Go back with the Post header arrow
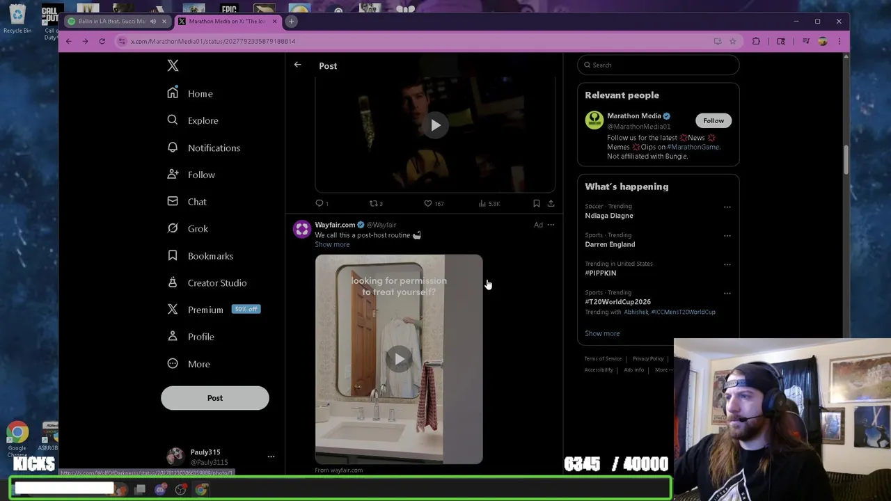This screenshot has width=891, height=501. (x=297, y=65)
